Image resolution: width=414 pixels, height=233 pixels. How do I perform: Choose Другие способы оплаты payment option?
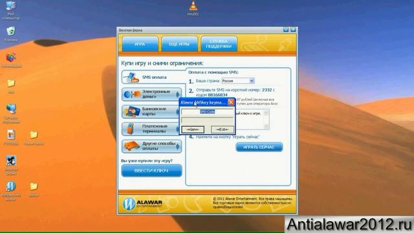151,146
